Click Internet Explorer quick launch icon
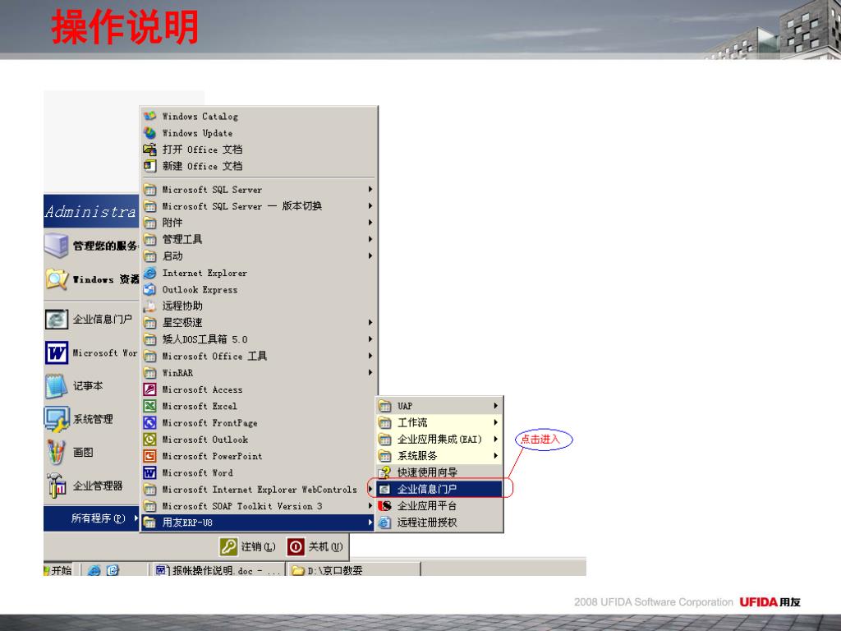Screen dimensions: 841x631 coord(94,570)
